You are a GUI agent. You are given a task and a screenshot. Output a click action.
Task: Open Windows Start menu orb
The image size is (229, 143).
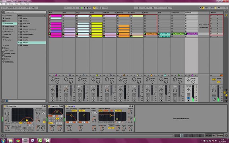click(x=3, y=141)
